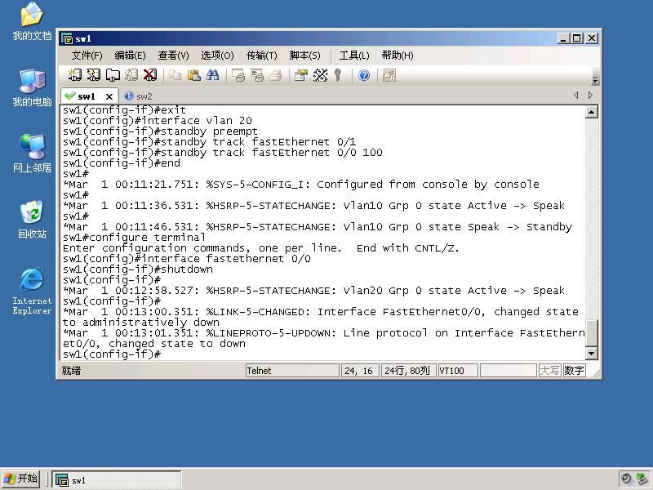Click the terminal scrollbar up arrow

(591, 112)
